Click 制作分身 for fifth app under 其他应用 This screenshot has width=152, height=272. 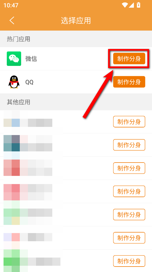[x=129, y=215]
